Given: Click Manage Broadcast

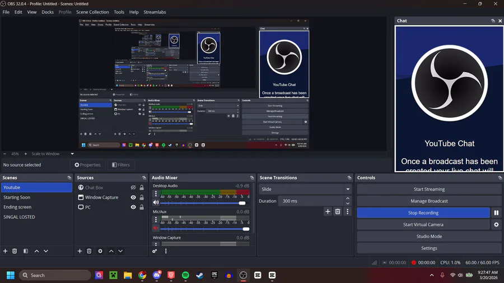Looking at the screenshot, I should coord(429,201).
